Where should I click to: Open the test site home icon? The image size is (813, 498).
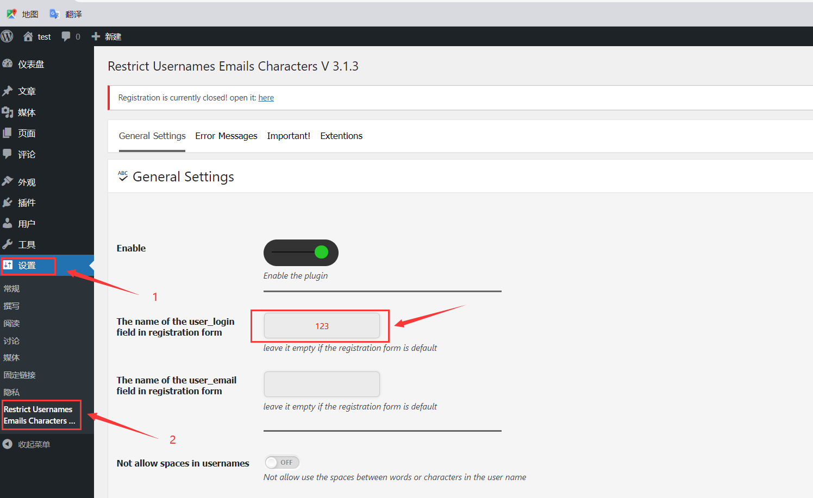(28, 36)
